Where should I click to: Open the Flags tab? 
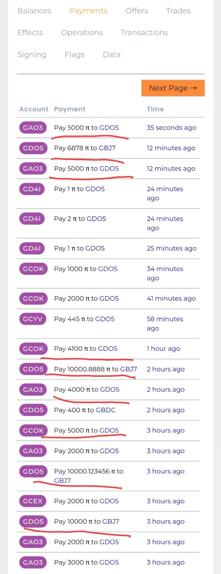tap(74, 54)
